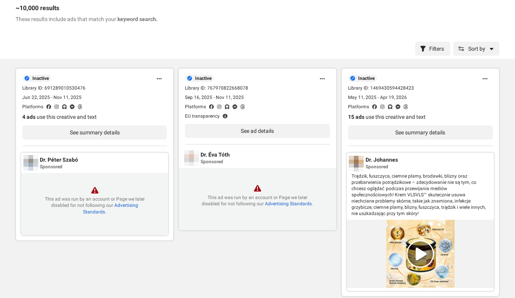Open Dr. Péter Szabó's profile picture
515x298 pixels.
pos(31,163)
